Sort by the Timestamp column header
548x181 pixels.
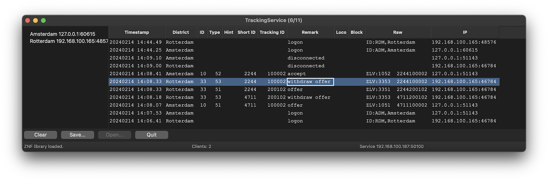137,32
